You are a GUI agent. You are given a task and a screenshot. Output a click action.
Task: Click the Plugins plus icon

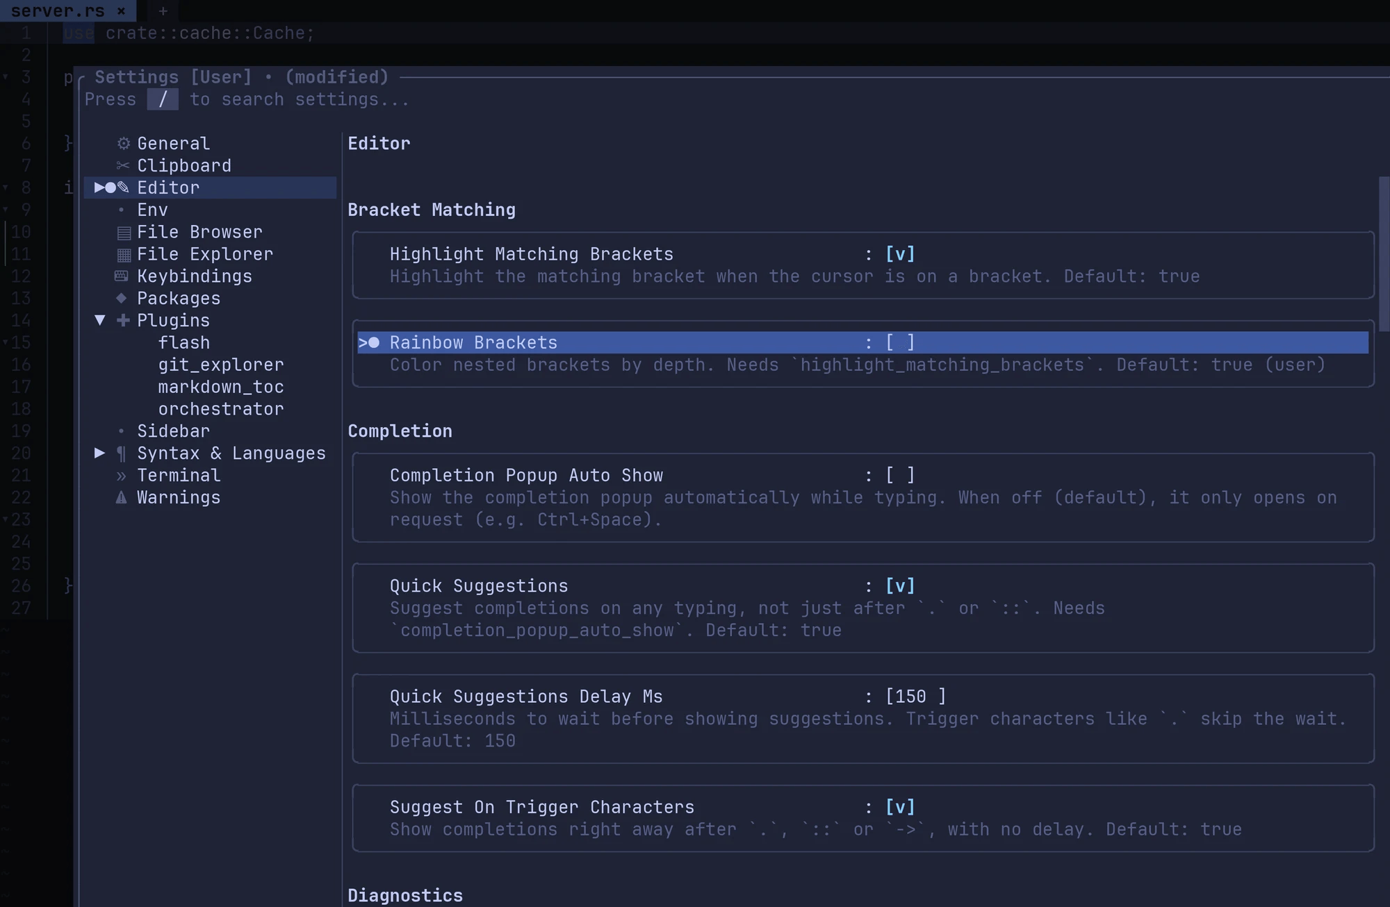coord(123,320)
